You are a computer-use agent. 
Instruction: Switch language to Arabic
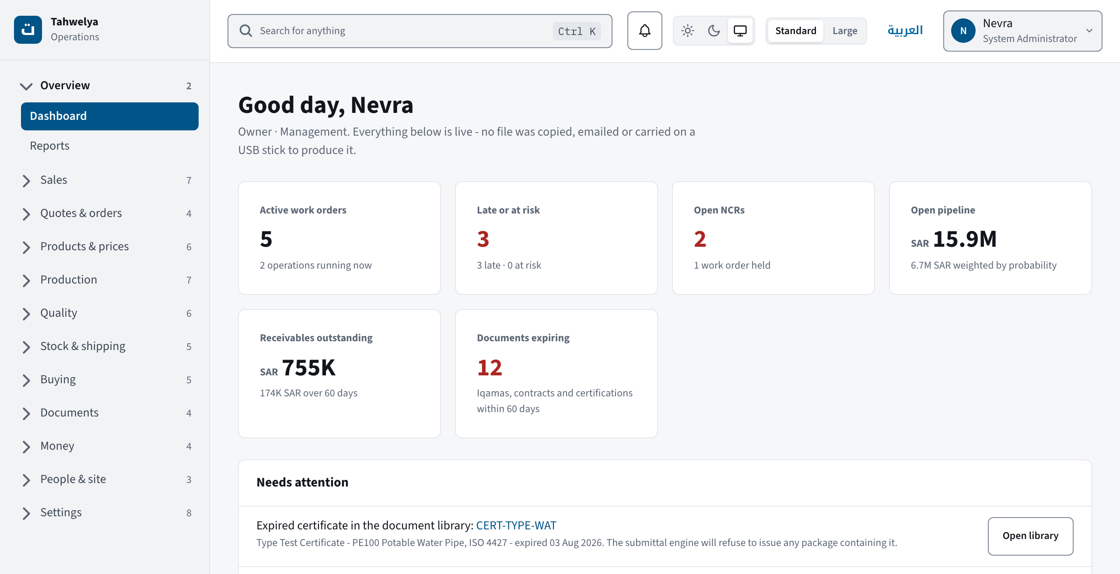(x=905, y=30)
